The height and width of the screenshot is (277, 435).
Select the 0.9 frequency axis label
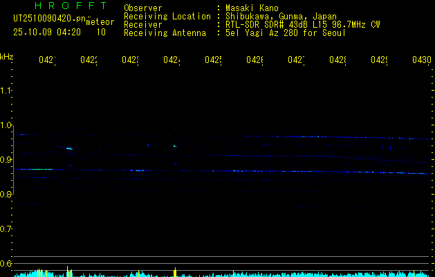(6, 159)
